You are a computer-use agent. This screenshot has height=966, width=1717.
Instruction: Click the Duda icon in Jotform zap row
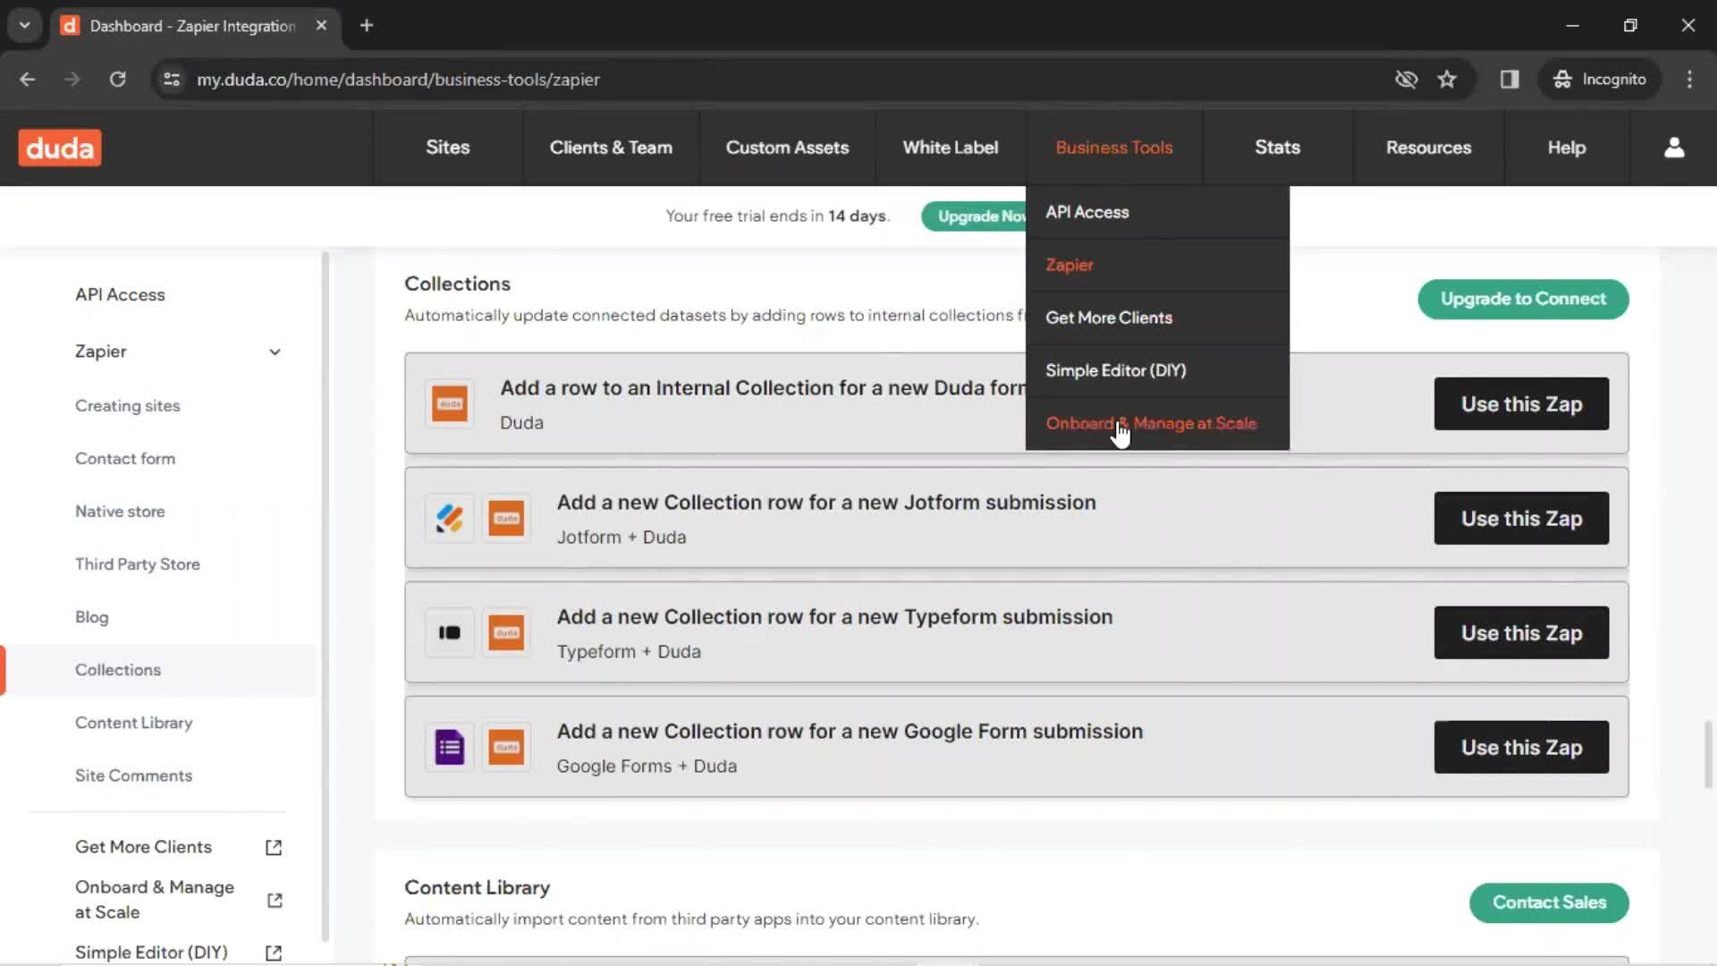click(x=506, y=518)
